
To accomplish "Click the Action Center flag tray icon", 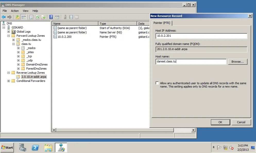I will tap(219, 147).
